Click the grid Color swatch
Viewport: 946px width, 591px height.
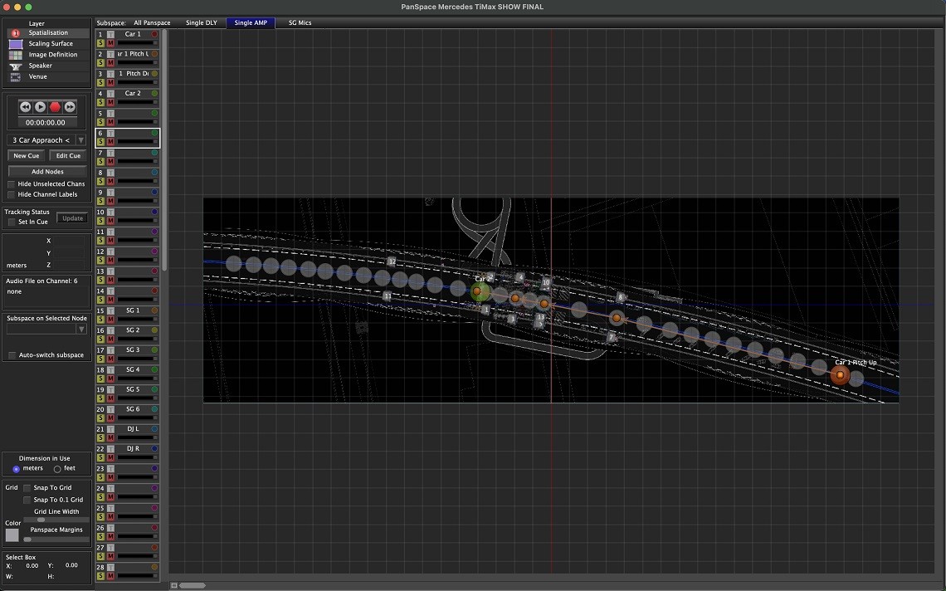(x=12, y=535)
